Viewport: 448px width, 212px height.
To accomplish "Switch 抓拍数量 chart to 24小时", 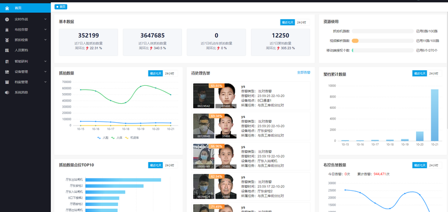I will click(x=170, y=73).
